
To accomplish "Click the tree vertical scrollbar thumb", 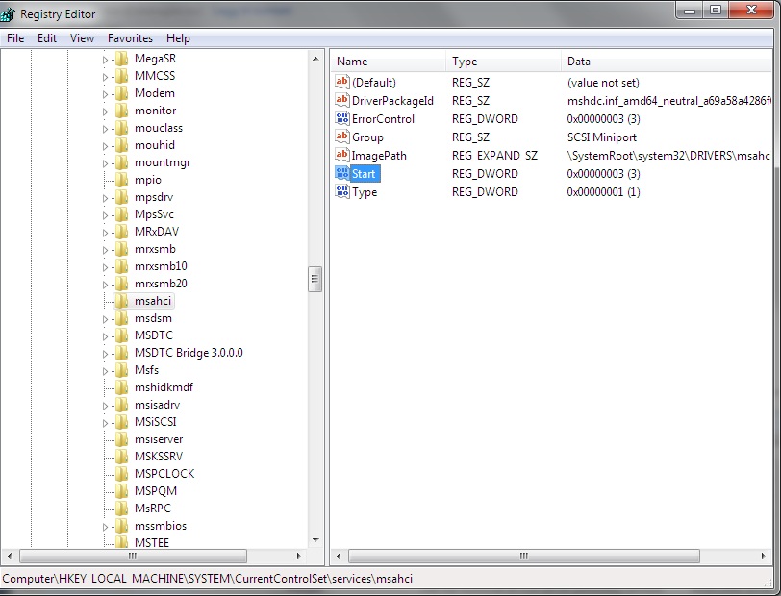I will pyautogui.click(x=315, y=280).
